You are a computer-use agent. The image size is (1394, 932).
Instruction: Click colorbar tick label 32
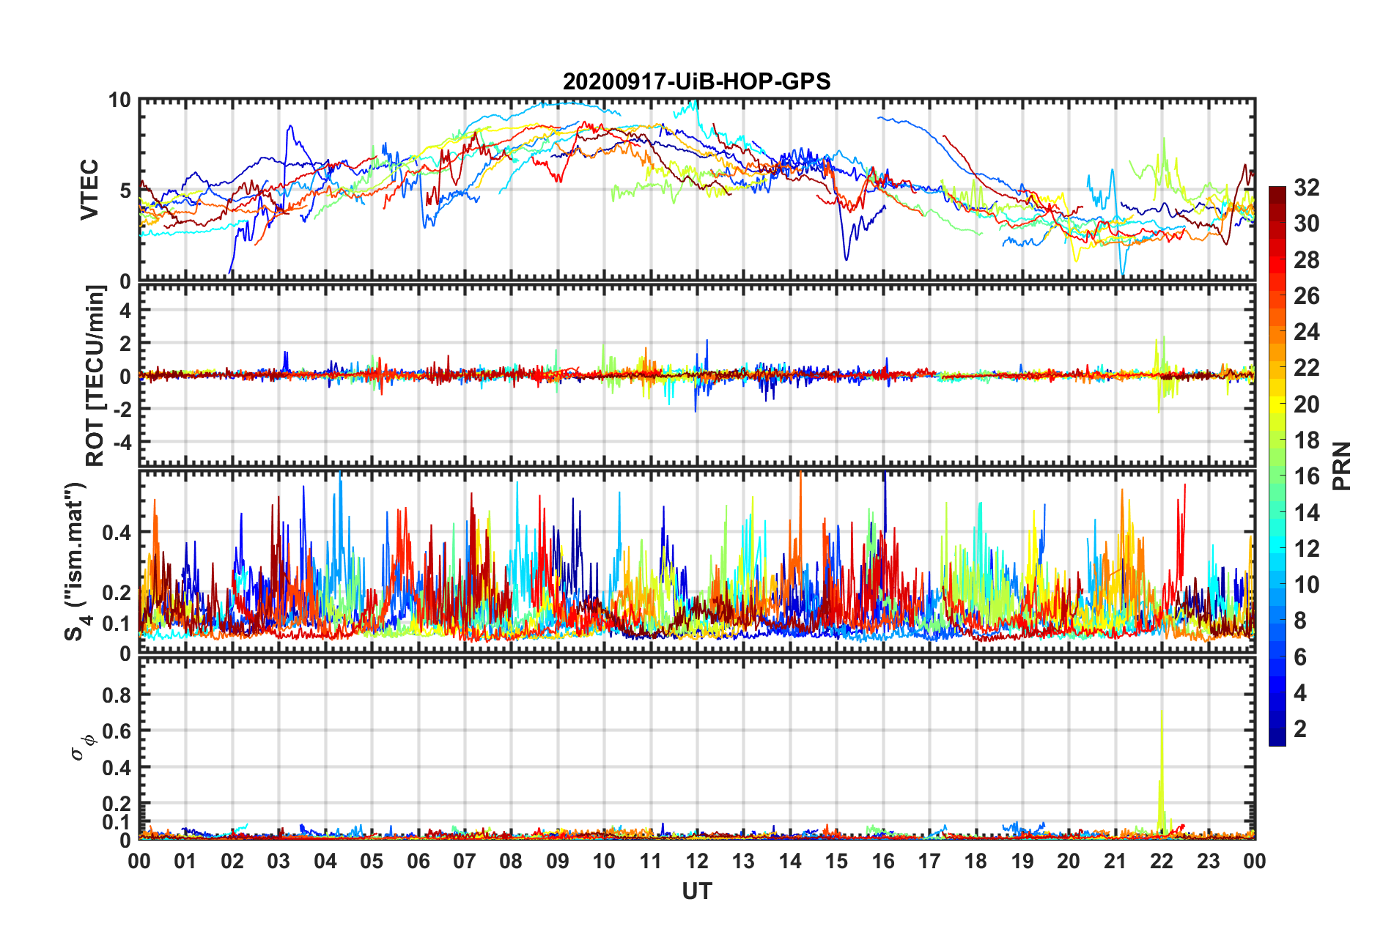[1306, 188]
